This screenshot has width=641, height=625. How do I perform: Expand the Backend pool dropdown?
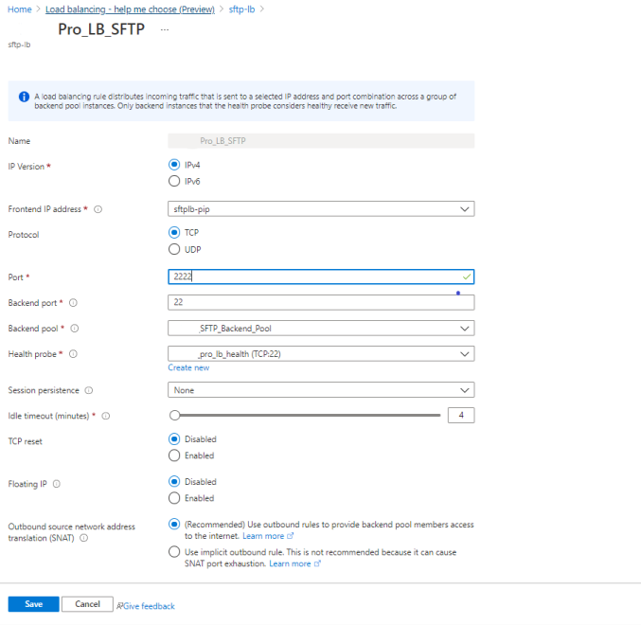click(321, 329)
